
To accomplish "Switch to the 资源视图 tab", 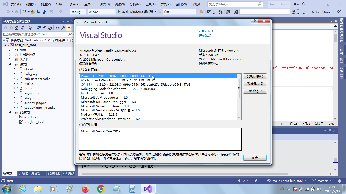I will pos(54,173).
